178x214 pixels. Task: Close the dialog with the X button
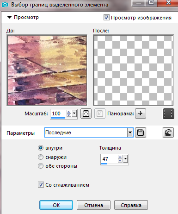pyautogui.click(x=168, y=3)
